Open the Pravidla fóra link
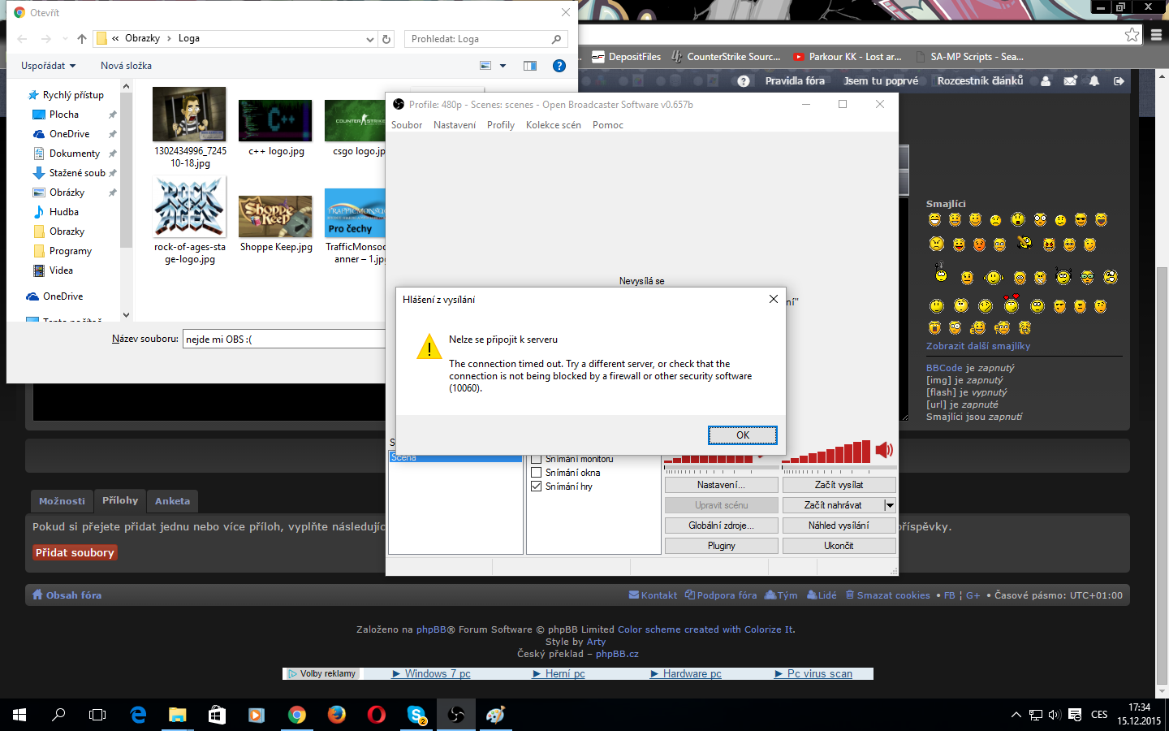Viewport: 1169px width, 731px height. (795, 80)
